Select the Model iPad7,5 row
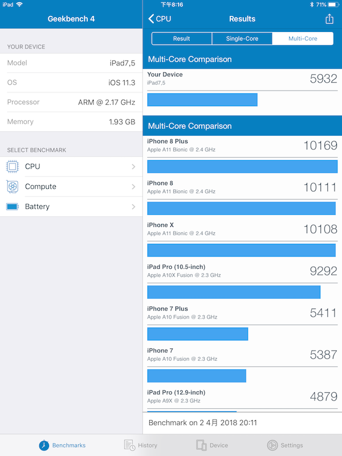This screenshot has height=456, width=342. pyautogui.click(x=71, y=63)
